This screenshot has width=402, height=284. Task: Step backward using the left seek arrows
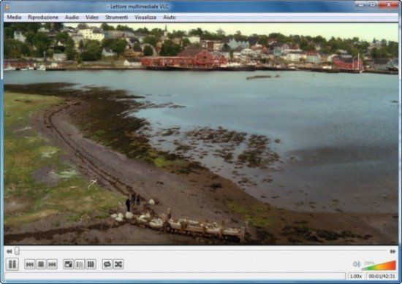pyautogui.click(x=9, y=251)
